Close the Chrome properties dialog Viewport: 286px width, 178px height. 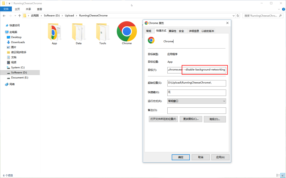pos(227,23)
